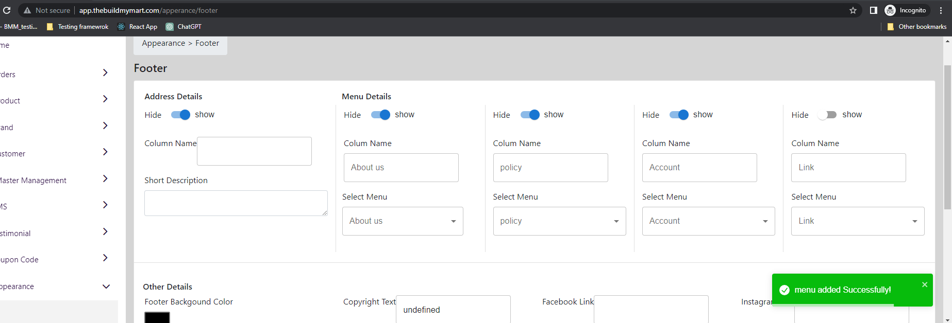Click the About us Colum Name input
The width and height of the screenshot is (952, 323).
click(401, 168)
